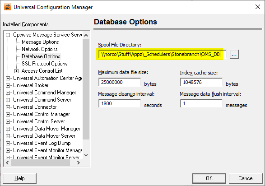The image size is (265, 186).
Task: Select the Universal Automation Center Agent item
Action: click(48, 78)
